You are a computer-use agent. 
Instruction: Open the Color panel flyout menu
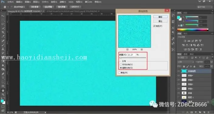[212, 13]
